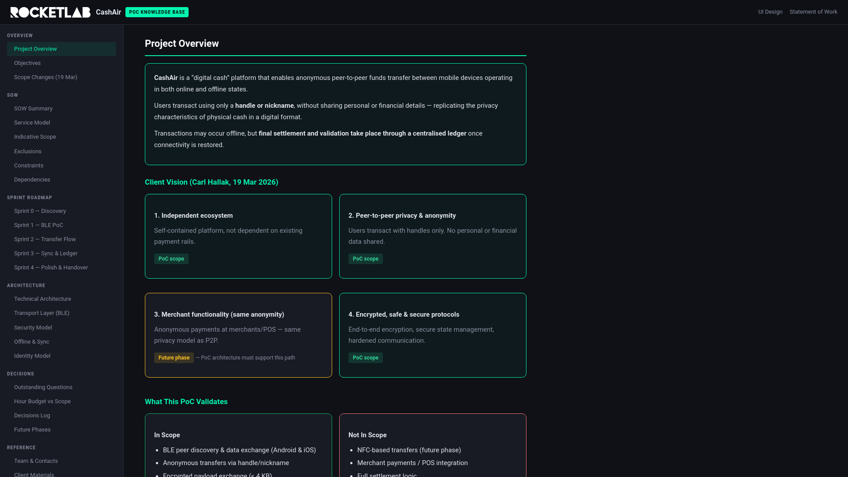The width and height of the screenshot is (848, 477).
Task: Click the OVERVIEW sidebar section label
Action: (20, 35)
